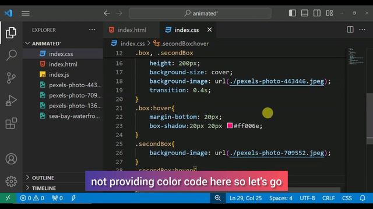Click the lightning status bar icon
The image size is (373, 209).
[x=73, y=198]
